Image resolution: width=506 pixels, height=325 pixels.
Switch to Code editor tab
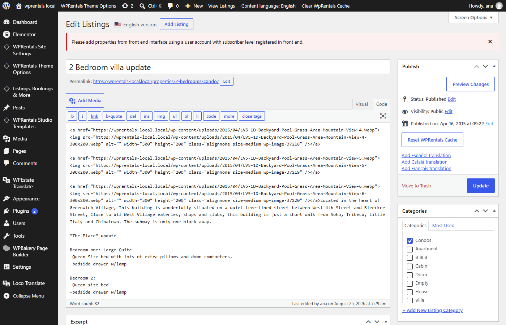pyautogui.click(x=382, y=104)
